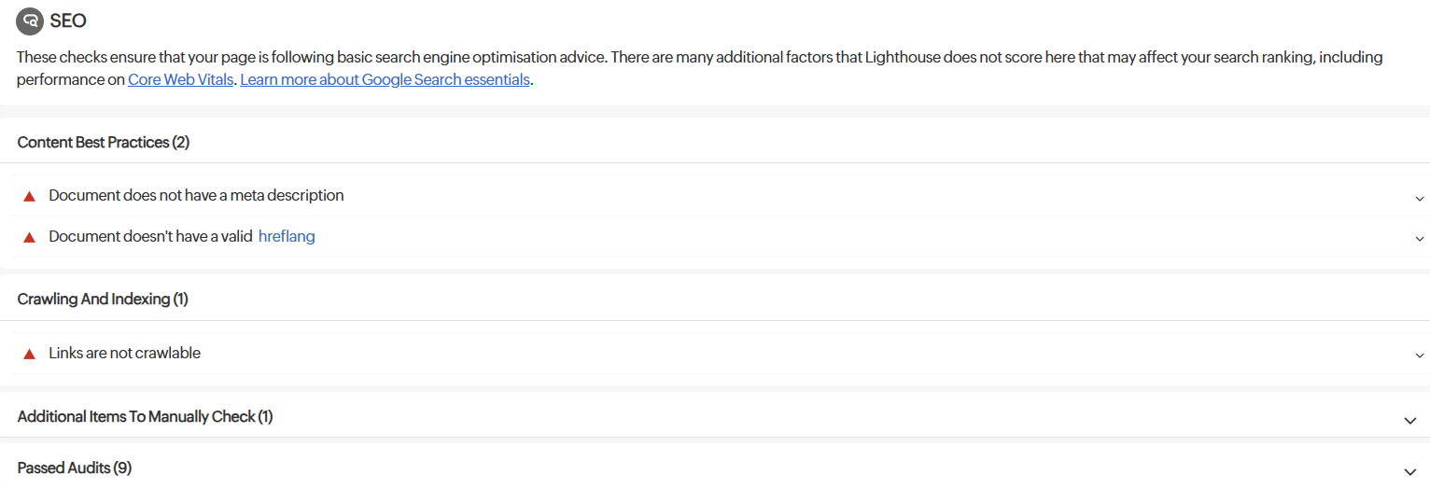Open the 'Document does not have a meta description' audit
Viewport: 1430px width, 488px height.
tap(196, 196)
